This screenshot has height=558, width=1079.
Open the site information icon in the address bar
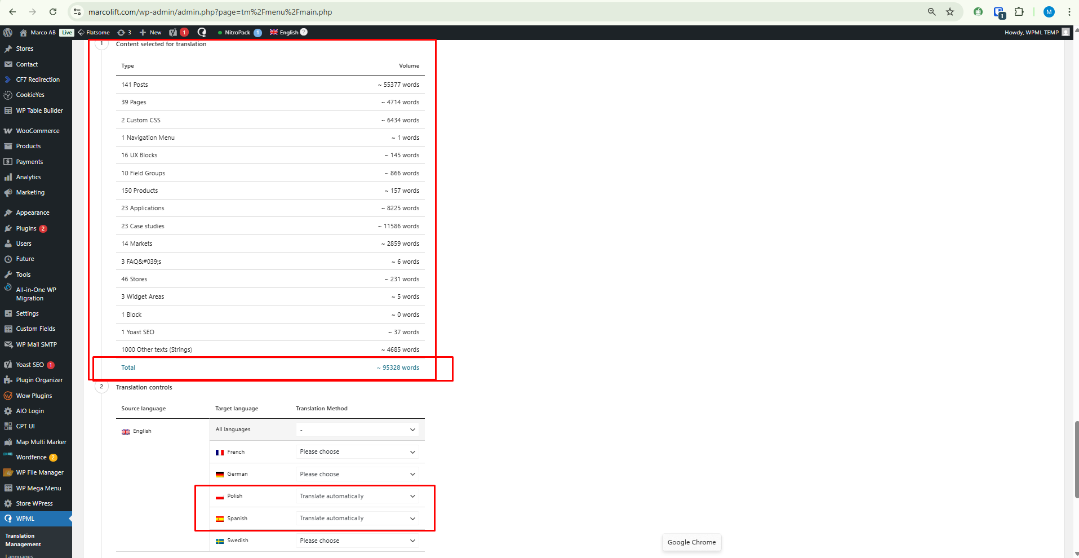click(x=77, y=12)
